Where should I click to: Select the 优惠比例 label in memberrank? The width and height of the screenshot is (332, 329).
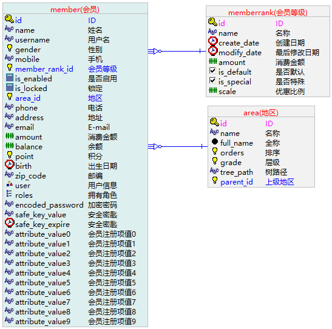click(290, 91)
